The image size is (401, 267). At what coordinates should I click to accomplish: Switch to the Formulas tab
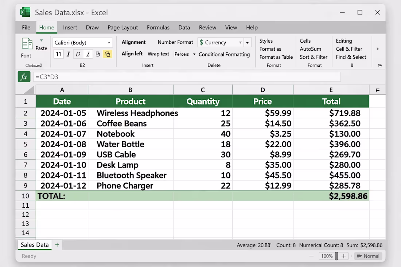158,27
